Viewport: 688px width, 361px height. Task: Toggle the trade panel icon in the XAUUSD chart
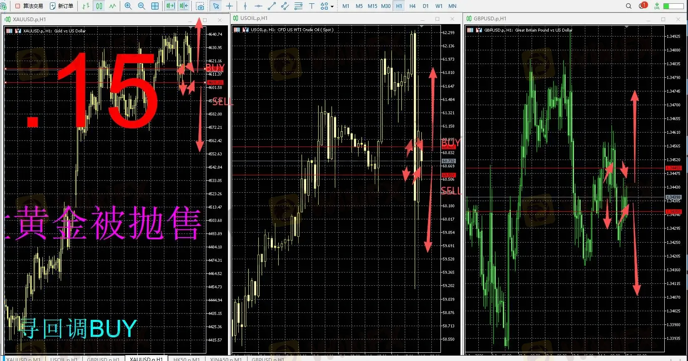point(9,31)
